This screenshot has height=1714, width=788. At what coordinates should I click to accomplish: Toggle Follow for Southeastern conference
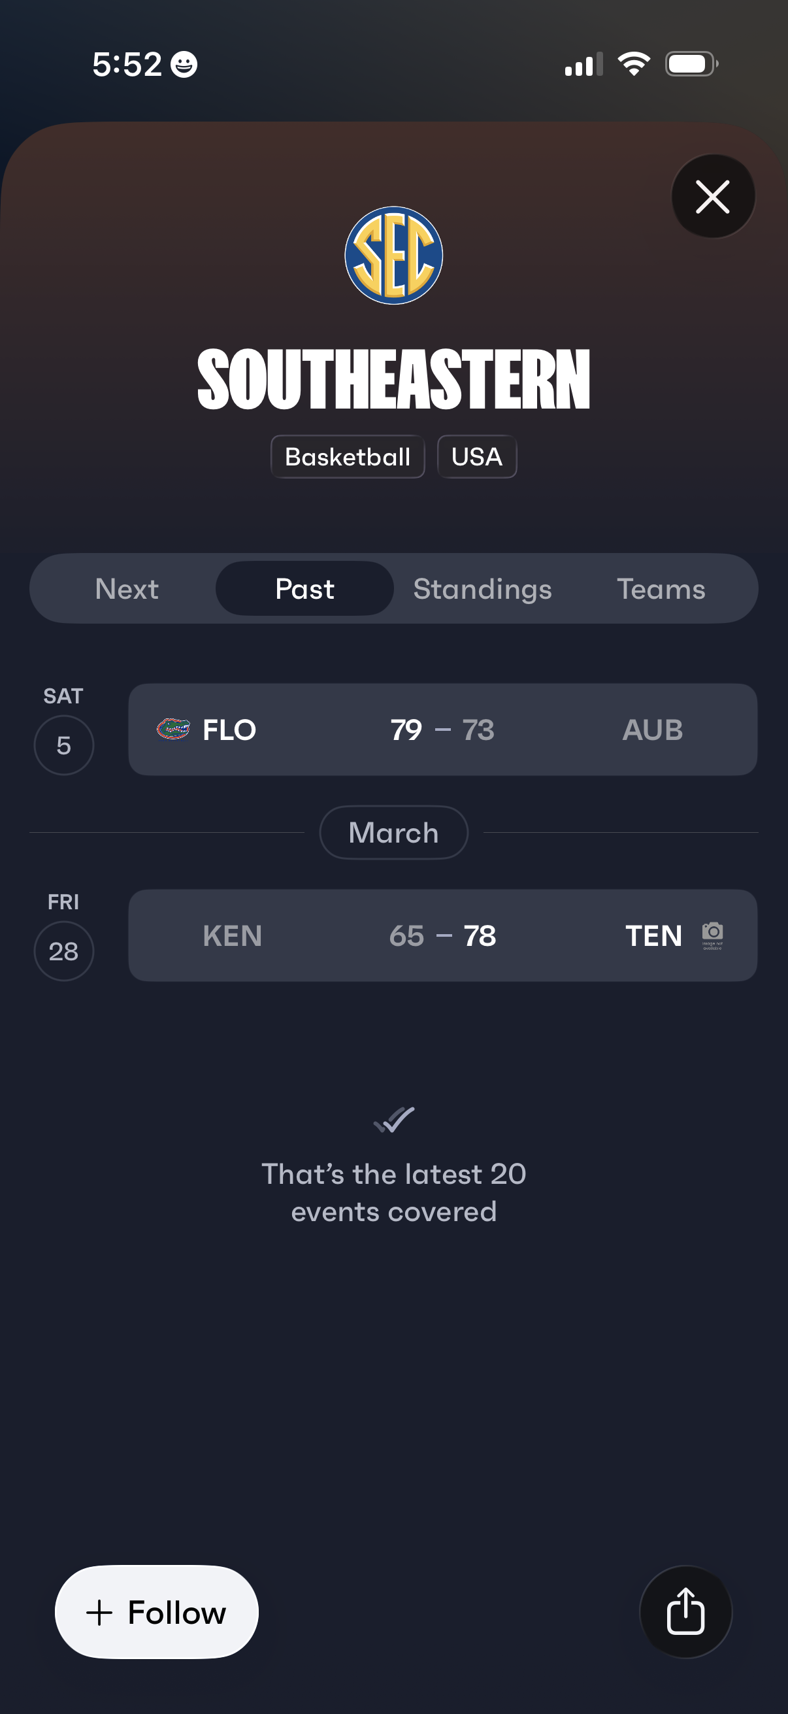(156, 1611)
